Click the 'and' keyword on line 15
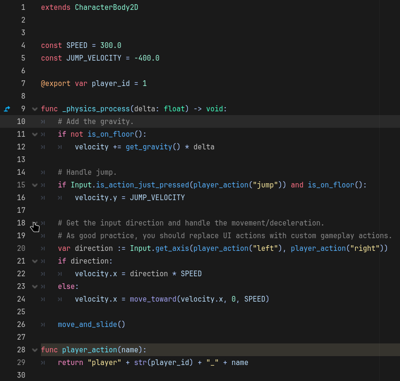This screenshot has height=381, width=400. (x=297, y=185)
